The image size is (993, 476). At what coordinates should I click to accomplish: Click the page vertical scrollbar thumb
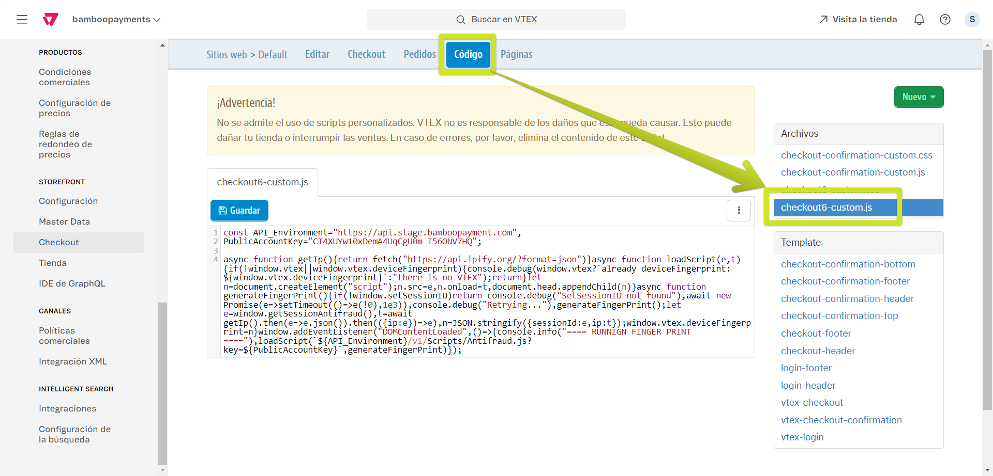987,230
